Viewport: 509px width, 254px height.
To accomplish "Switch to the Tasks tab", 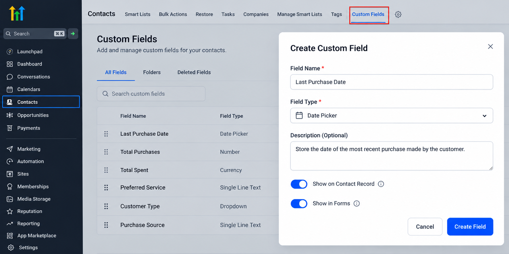I will [x=228, y=14].
